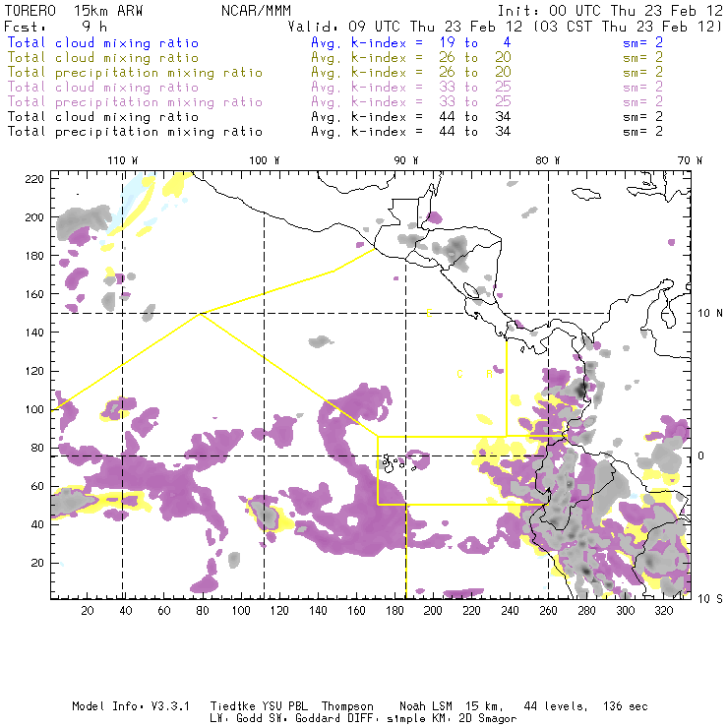Click the "Noah LSM" text in model info

(426, 706)
